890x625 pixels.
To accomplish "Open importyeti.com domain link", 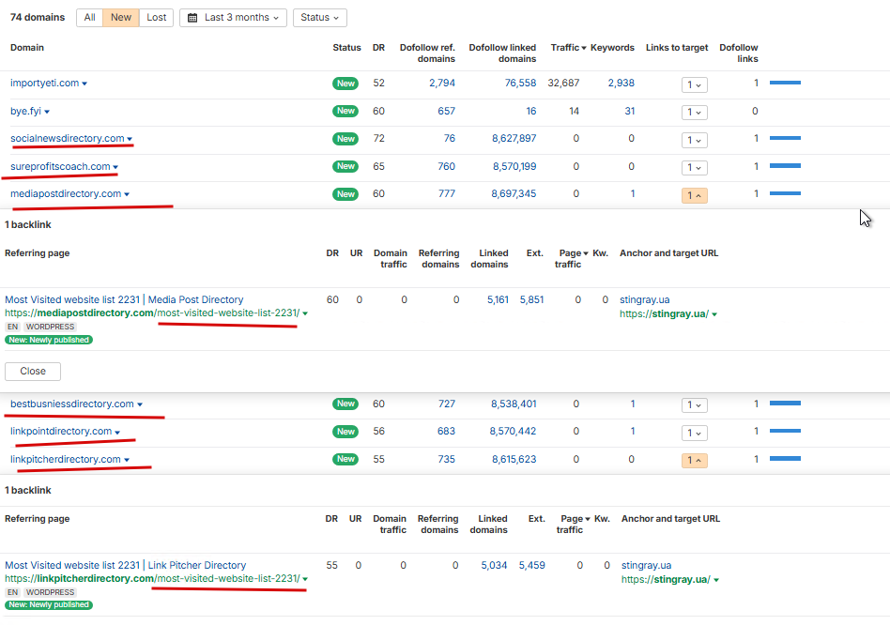I will [44, 83].
